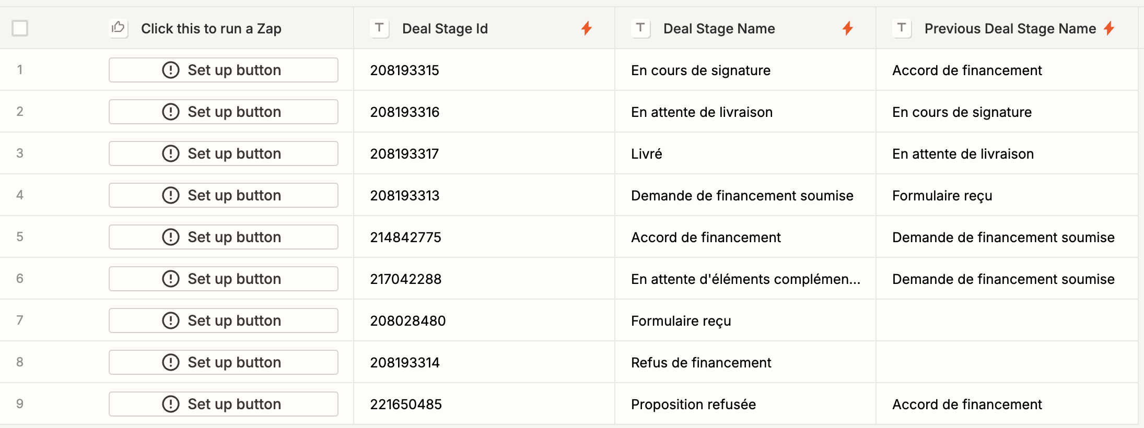The image size is (1144, 428).
Task: Open the Deal Stage Id column header
Action: (445, 29)
